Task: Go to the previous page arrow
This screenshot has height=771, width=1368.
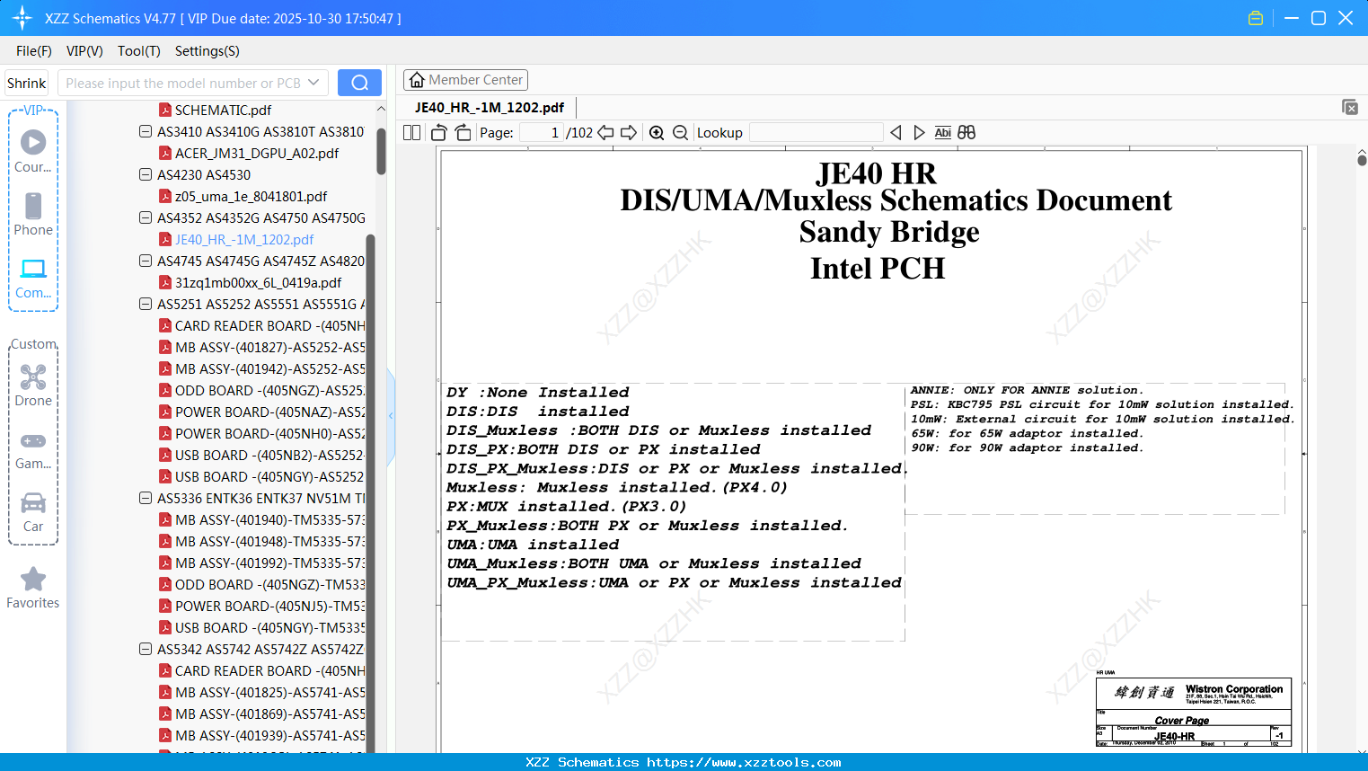Action: [606, 133]
